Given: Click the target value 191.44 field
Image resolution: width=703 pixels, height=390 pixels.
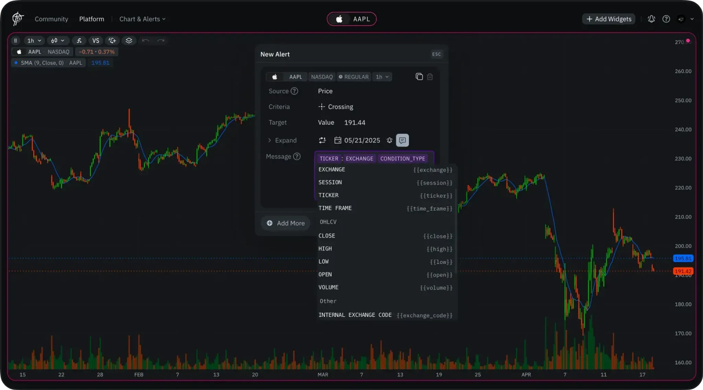Looking at the screenshot, I should coord(355,122).
